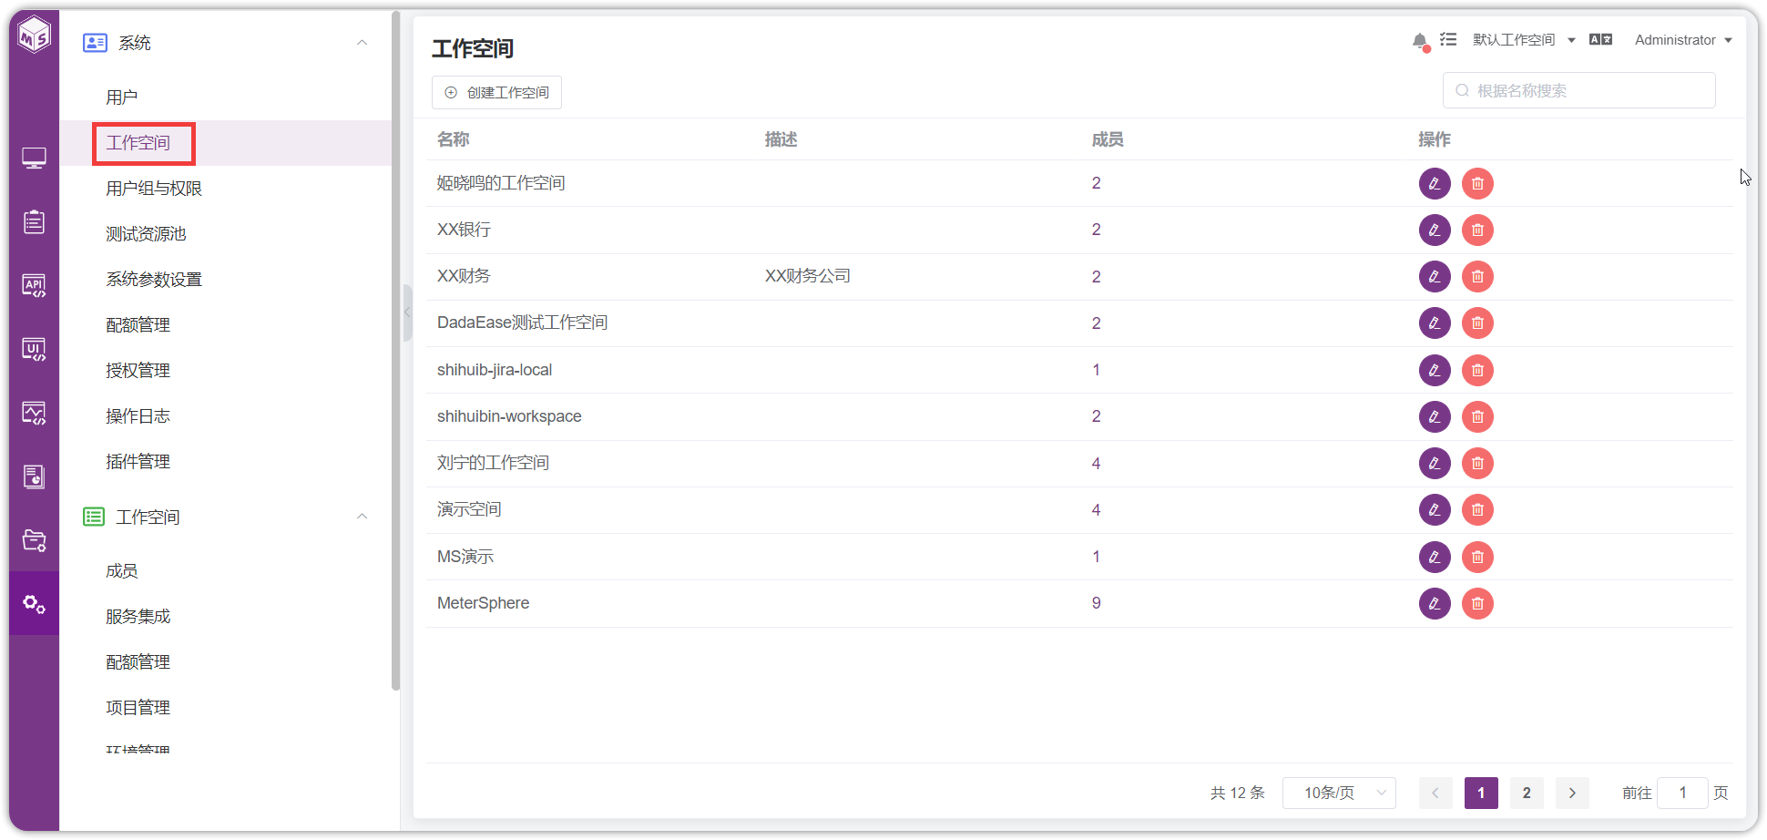Collapse the 工作空间 sidebar group
The height and width of the screenshot is (840, 1767).
tap(362, 517)
